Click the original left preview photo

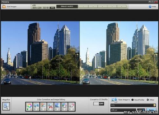tap(40, 53)
